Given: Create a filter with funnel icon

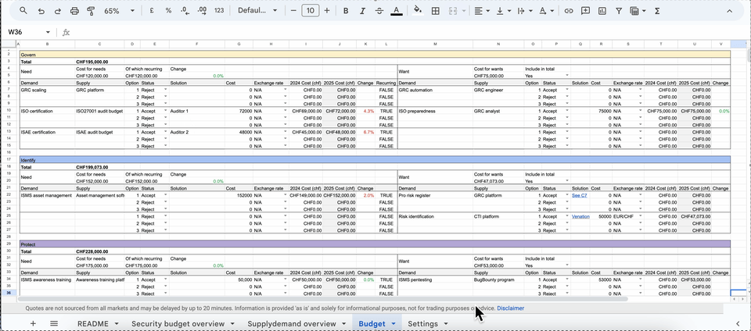Looking at the screenshot, I should coord(619,11).
